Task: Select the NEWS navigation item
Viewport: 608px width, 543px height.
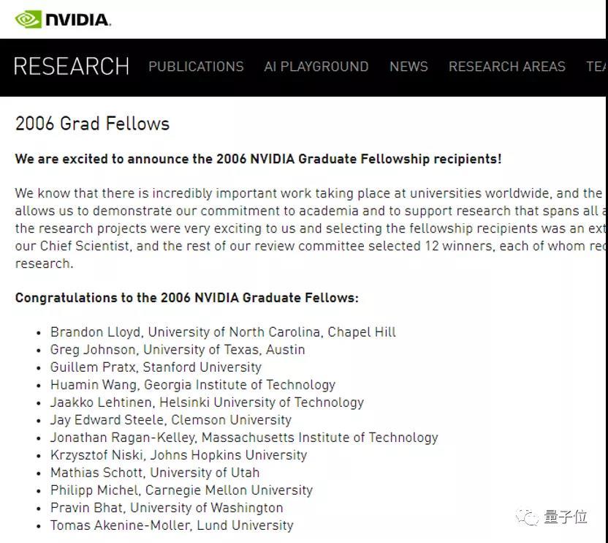Action: click(x=408, y=67)
